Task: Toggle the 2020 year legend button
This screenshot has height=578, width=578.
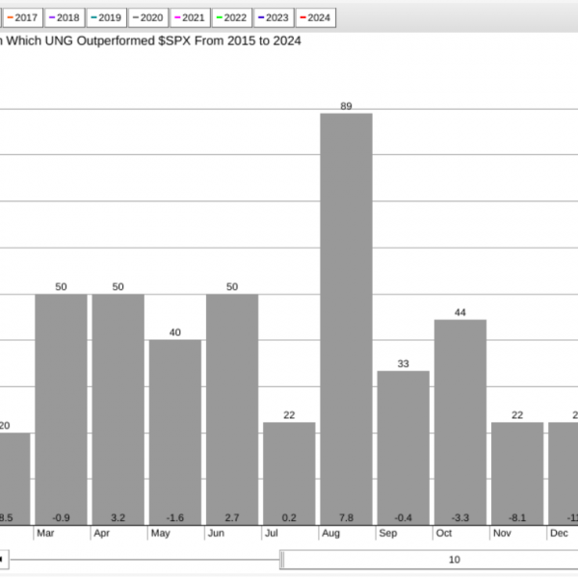Action: coord(148,17)
